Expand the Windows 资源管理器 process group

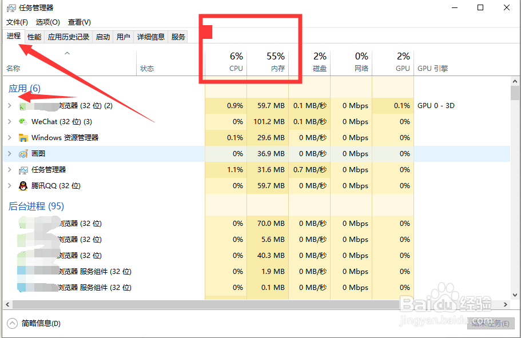(x=10, y=138)
